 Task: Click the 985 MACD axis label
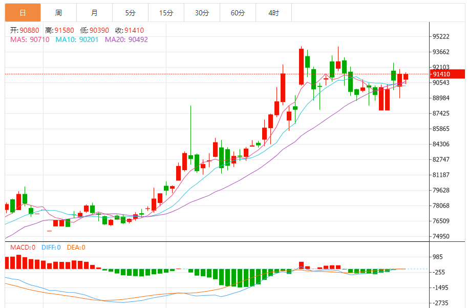[x=438, y=257]
